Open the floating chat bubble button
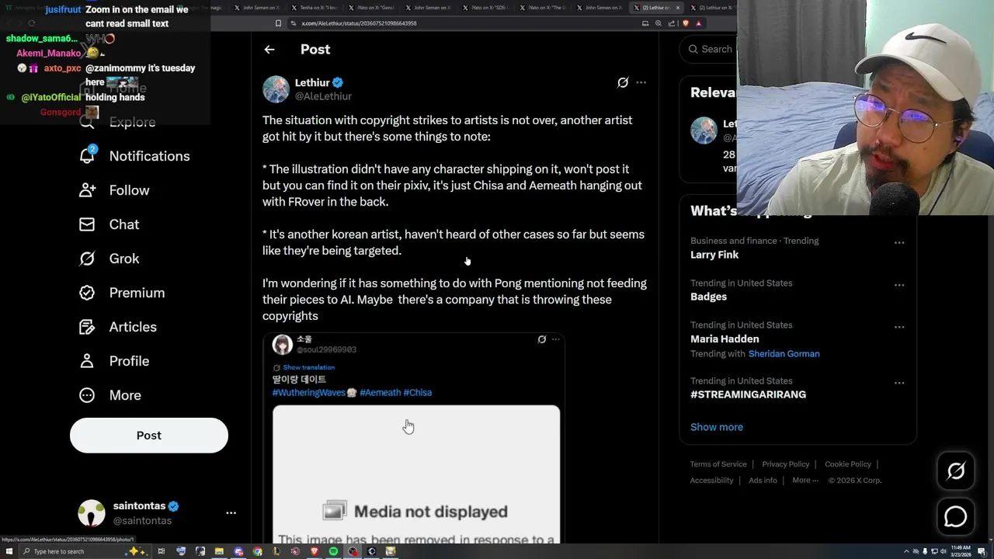 coord(956,516)
